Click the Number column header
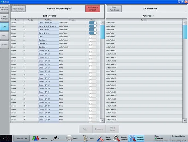The image size is (188, 142). point(31,20)
